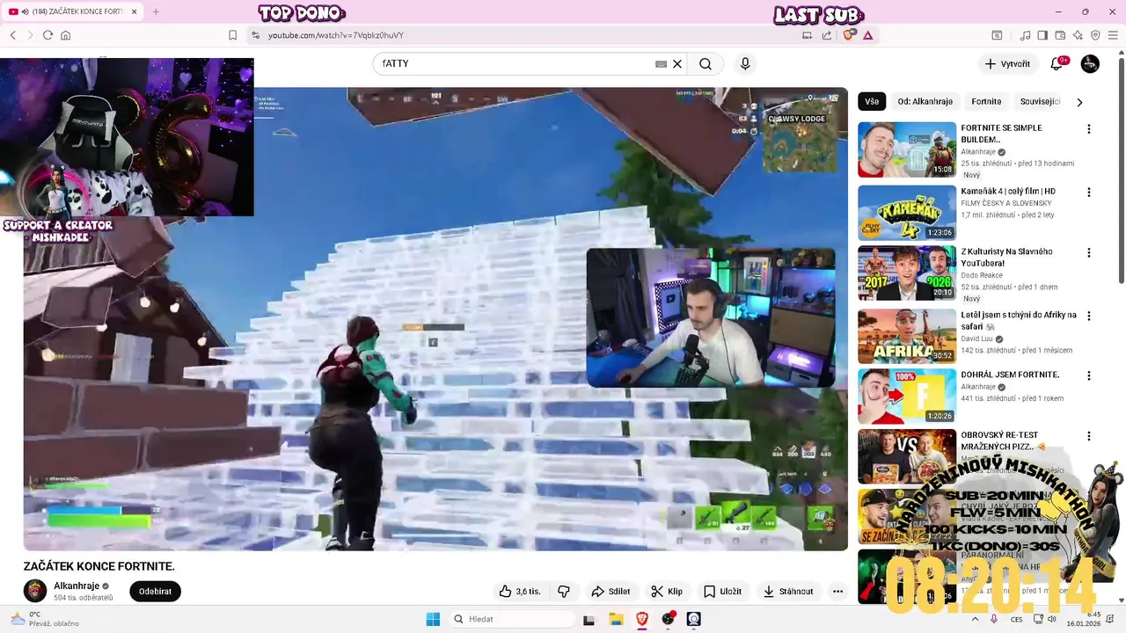1126x633 pixels.
Task: Show more filter chips with right arrow
Action: point(1079,102)
